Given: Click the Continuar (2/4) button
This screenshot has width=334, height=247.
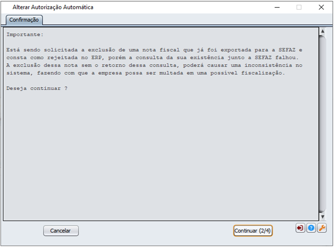Looking at the screenshot, I should pos(253,231).
